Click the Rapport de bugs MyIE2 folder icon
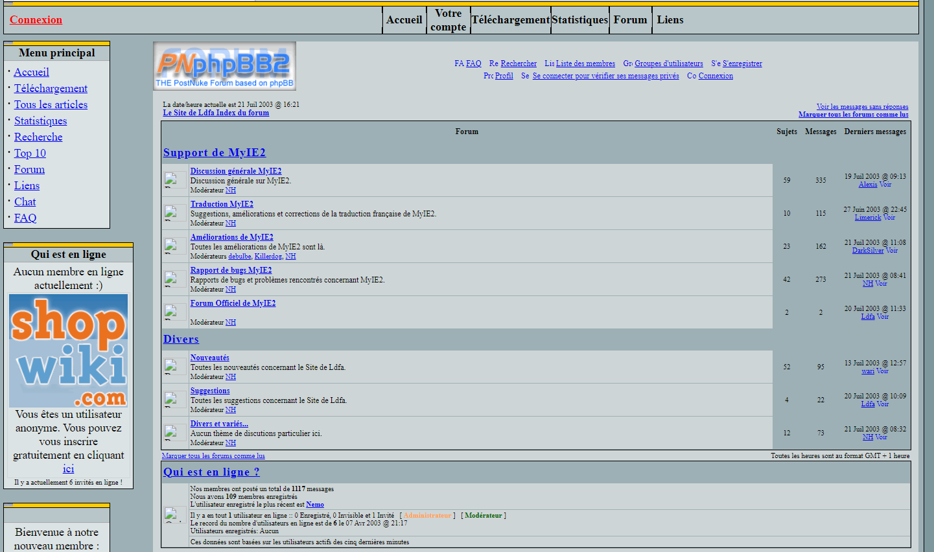 (175, 279)
